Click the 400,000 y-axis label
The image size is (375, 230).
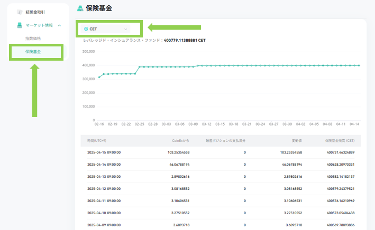[88, 65]
